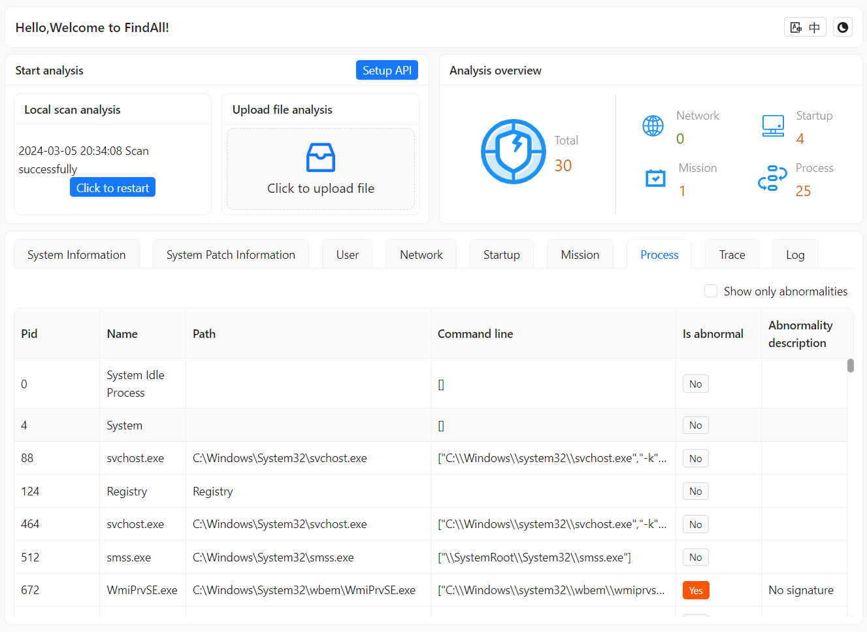
Task: Click the Log tab
Action: 794,255
